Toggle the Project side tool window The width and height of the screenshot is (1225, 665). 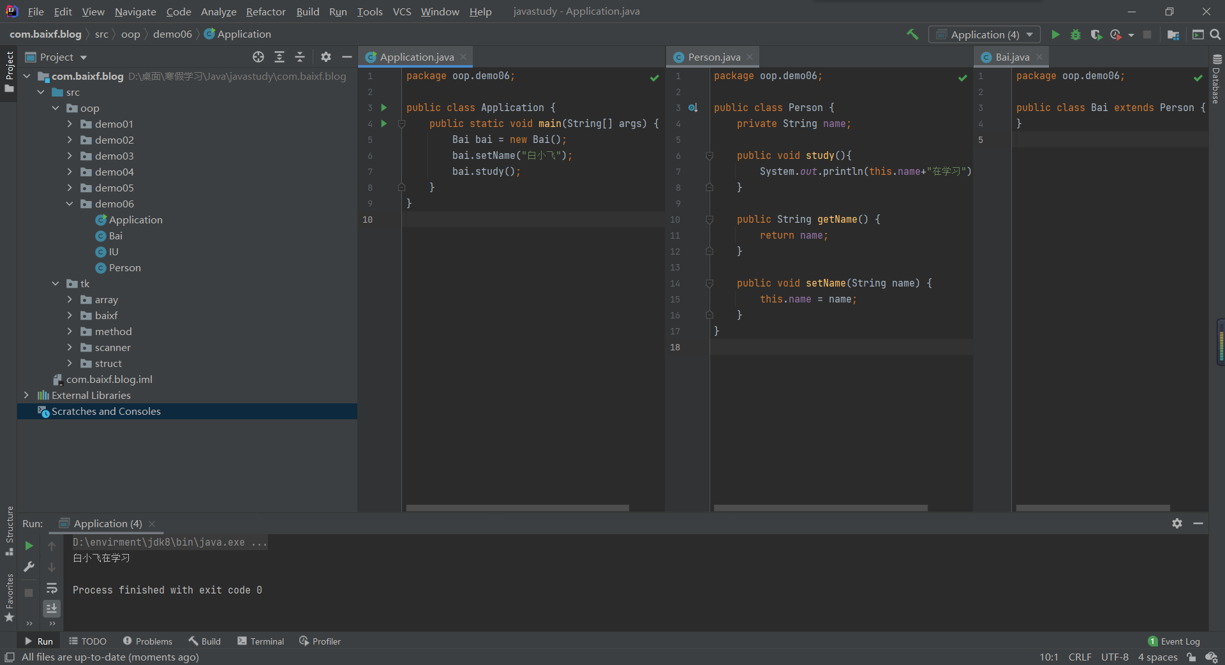pos(9,71)
